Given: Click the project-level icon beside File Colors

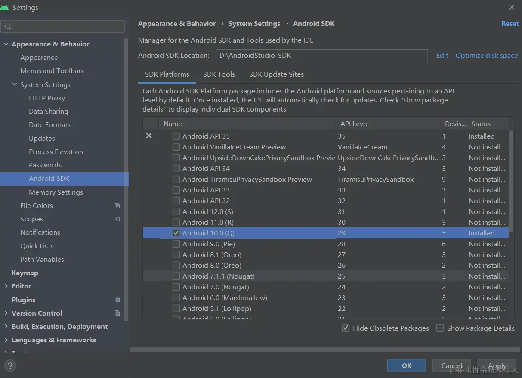Looking at the screenshot, I should point(117,206).
